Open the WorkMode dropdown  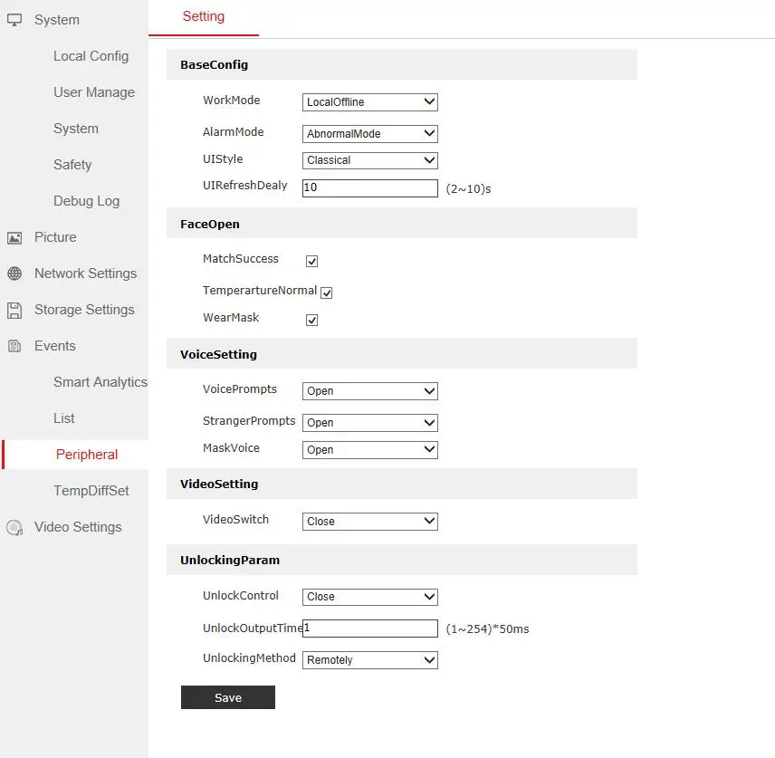369,102
